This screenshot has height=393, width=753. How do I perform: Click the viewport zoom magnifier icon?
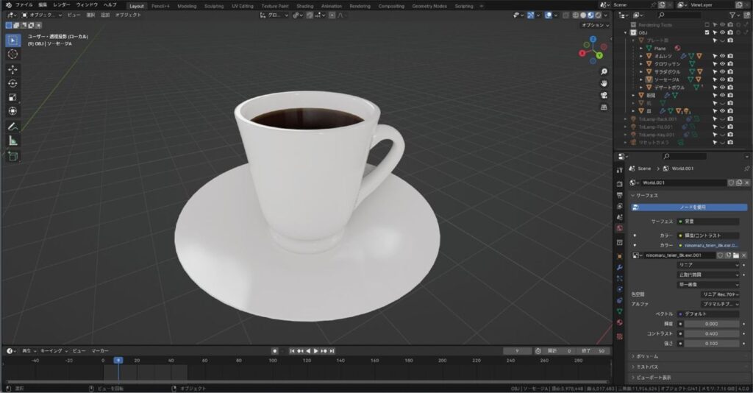click(x=604, y=71)
